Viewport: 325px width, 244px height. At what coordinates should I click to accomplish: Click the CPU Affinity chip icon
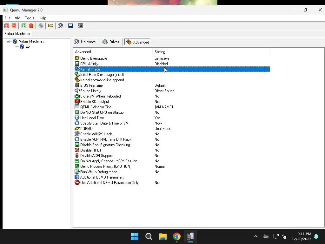coord(77,64)
